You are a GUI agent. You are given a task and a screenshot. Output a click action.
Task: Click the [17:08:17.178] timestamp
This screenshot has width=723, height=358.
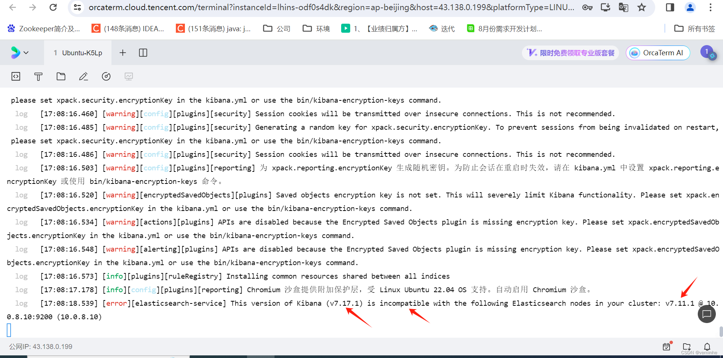pyautogui.click(x=69, y=290)
